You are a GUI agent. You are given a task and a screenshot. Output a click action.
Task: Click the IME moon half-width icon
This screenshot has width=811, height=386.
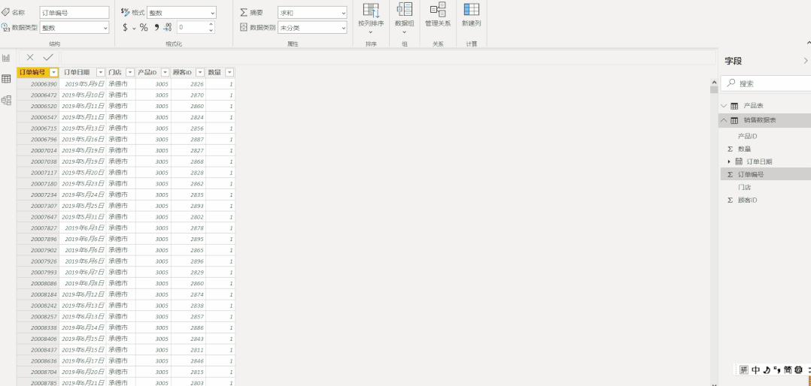767,369
